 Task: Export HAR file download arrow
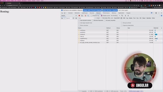128,16
